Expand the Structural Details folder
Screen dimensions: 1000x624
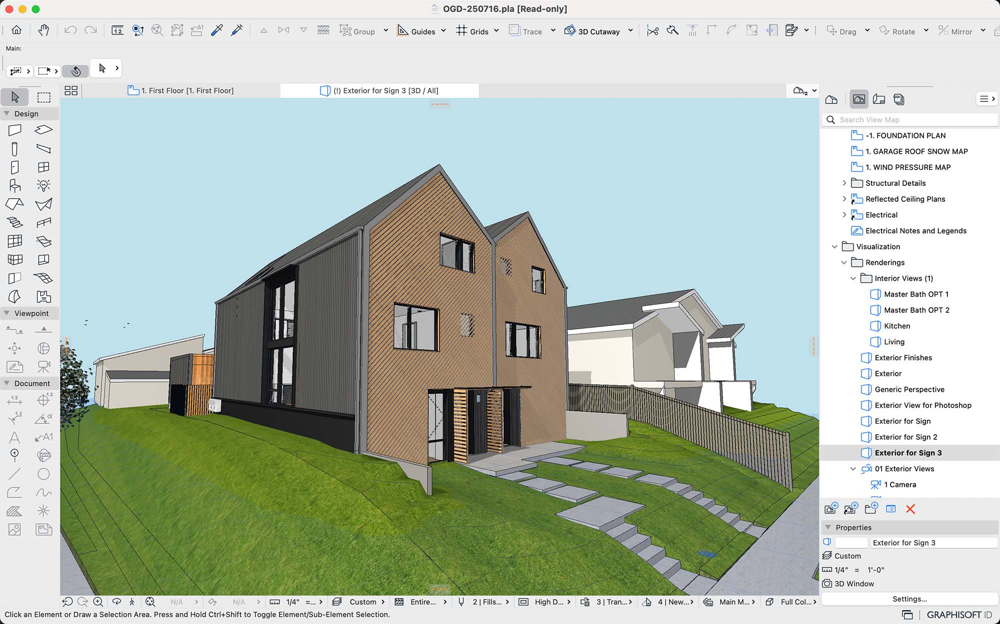coord(844,183)
